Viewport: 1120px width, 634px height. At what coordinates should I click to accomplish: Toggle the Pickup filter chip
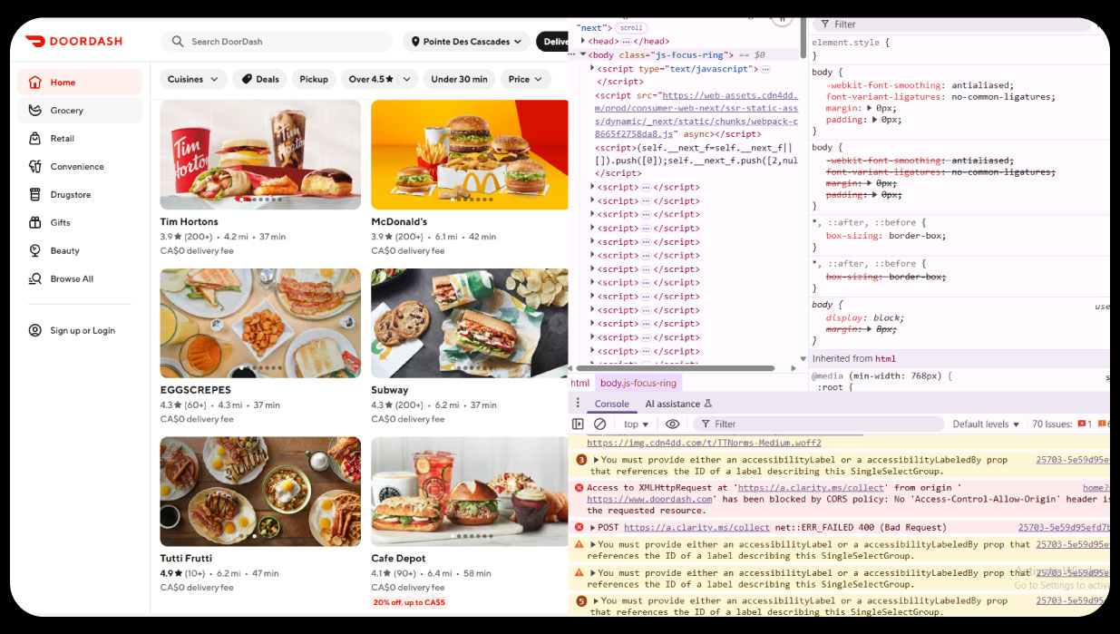pyautogui.click(x=314, y=80)
